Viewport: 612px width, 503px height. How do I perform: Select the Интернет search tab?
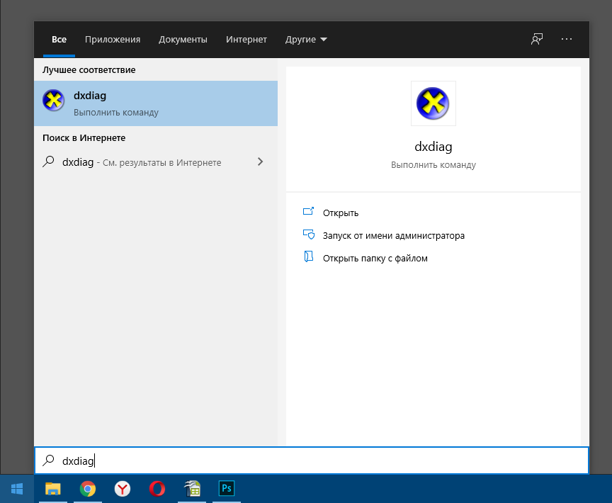(246, 40)
